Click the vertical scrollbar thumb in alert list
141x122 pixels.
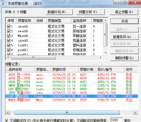tap(105, 34)
